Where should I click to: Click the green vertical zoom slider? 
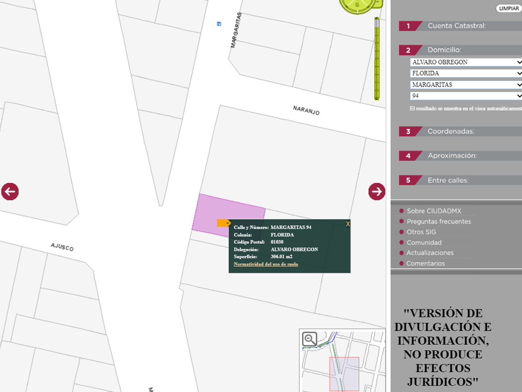[377, 59]
